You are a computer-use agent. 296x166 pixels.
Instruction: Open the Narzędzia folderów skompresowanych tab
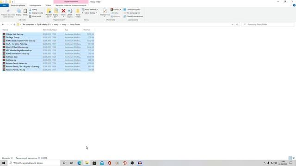71,6
